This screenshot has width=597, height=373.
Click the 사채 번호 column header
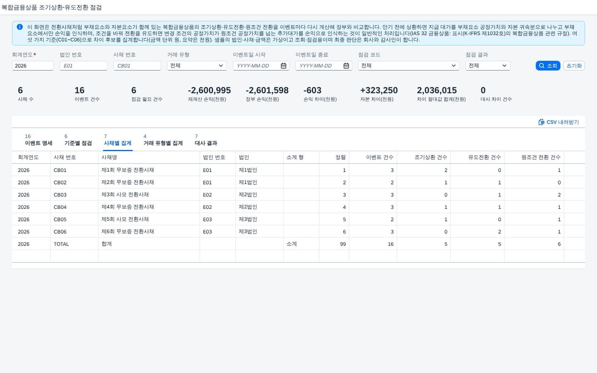pos(74,157)
